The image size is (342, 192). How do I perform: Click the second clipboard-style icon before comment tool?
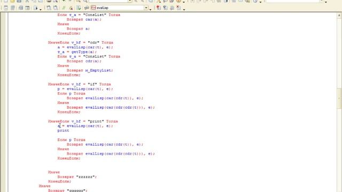click(56, 8)
